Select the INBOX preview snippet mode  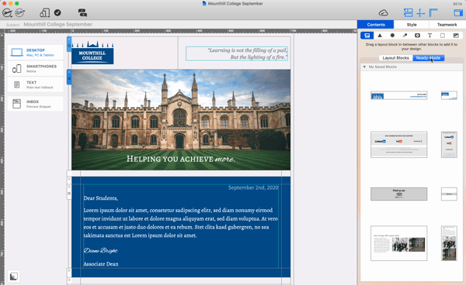pyautogui.click(x=36, y=104)
